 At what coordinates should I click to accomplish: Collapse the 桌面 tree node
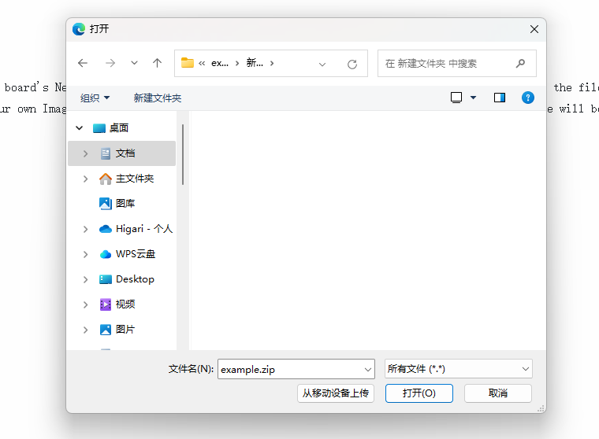tap(79, 128)
